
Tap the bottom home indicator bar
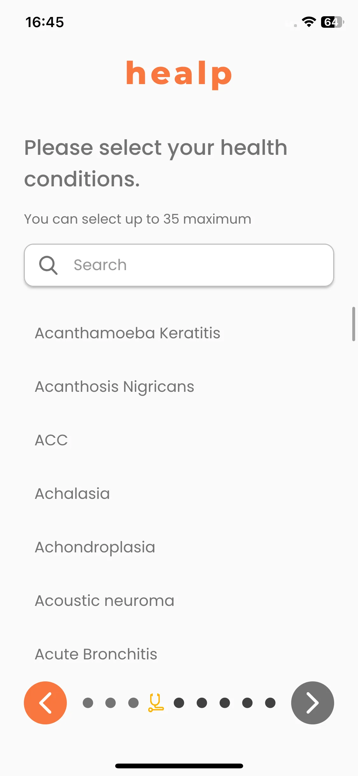[x=179, y=766]
